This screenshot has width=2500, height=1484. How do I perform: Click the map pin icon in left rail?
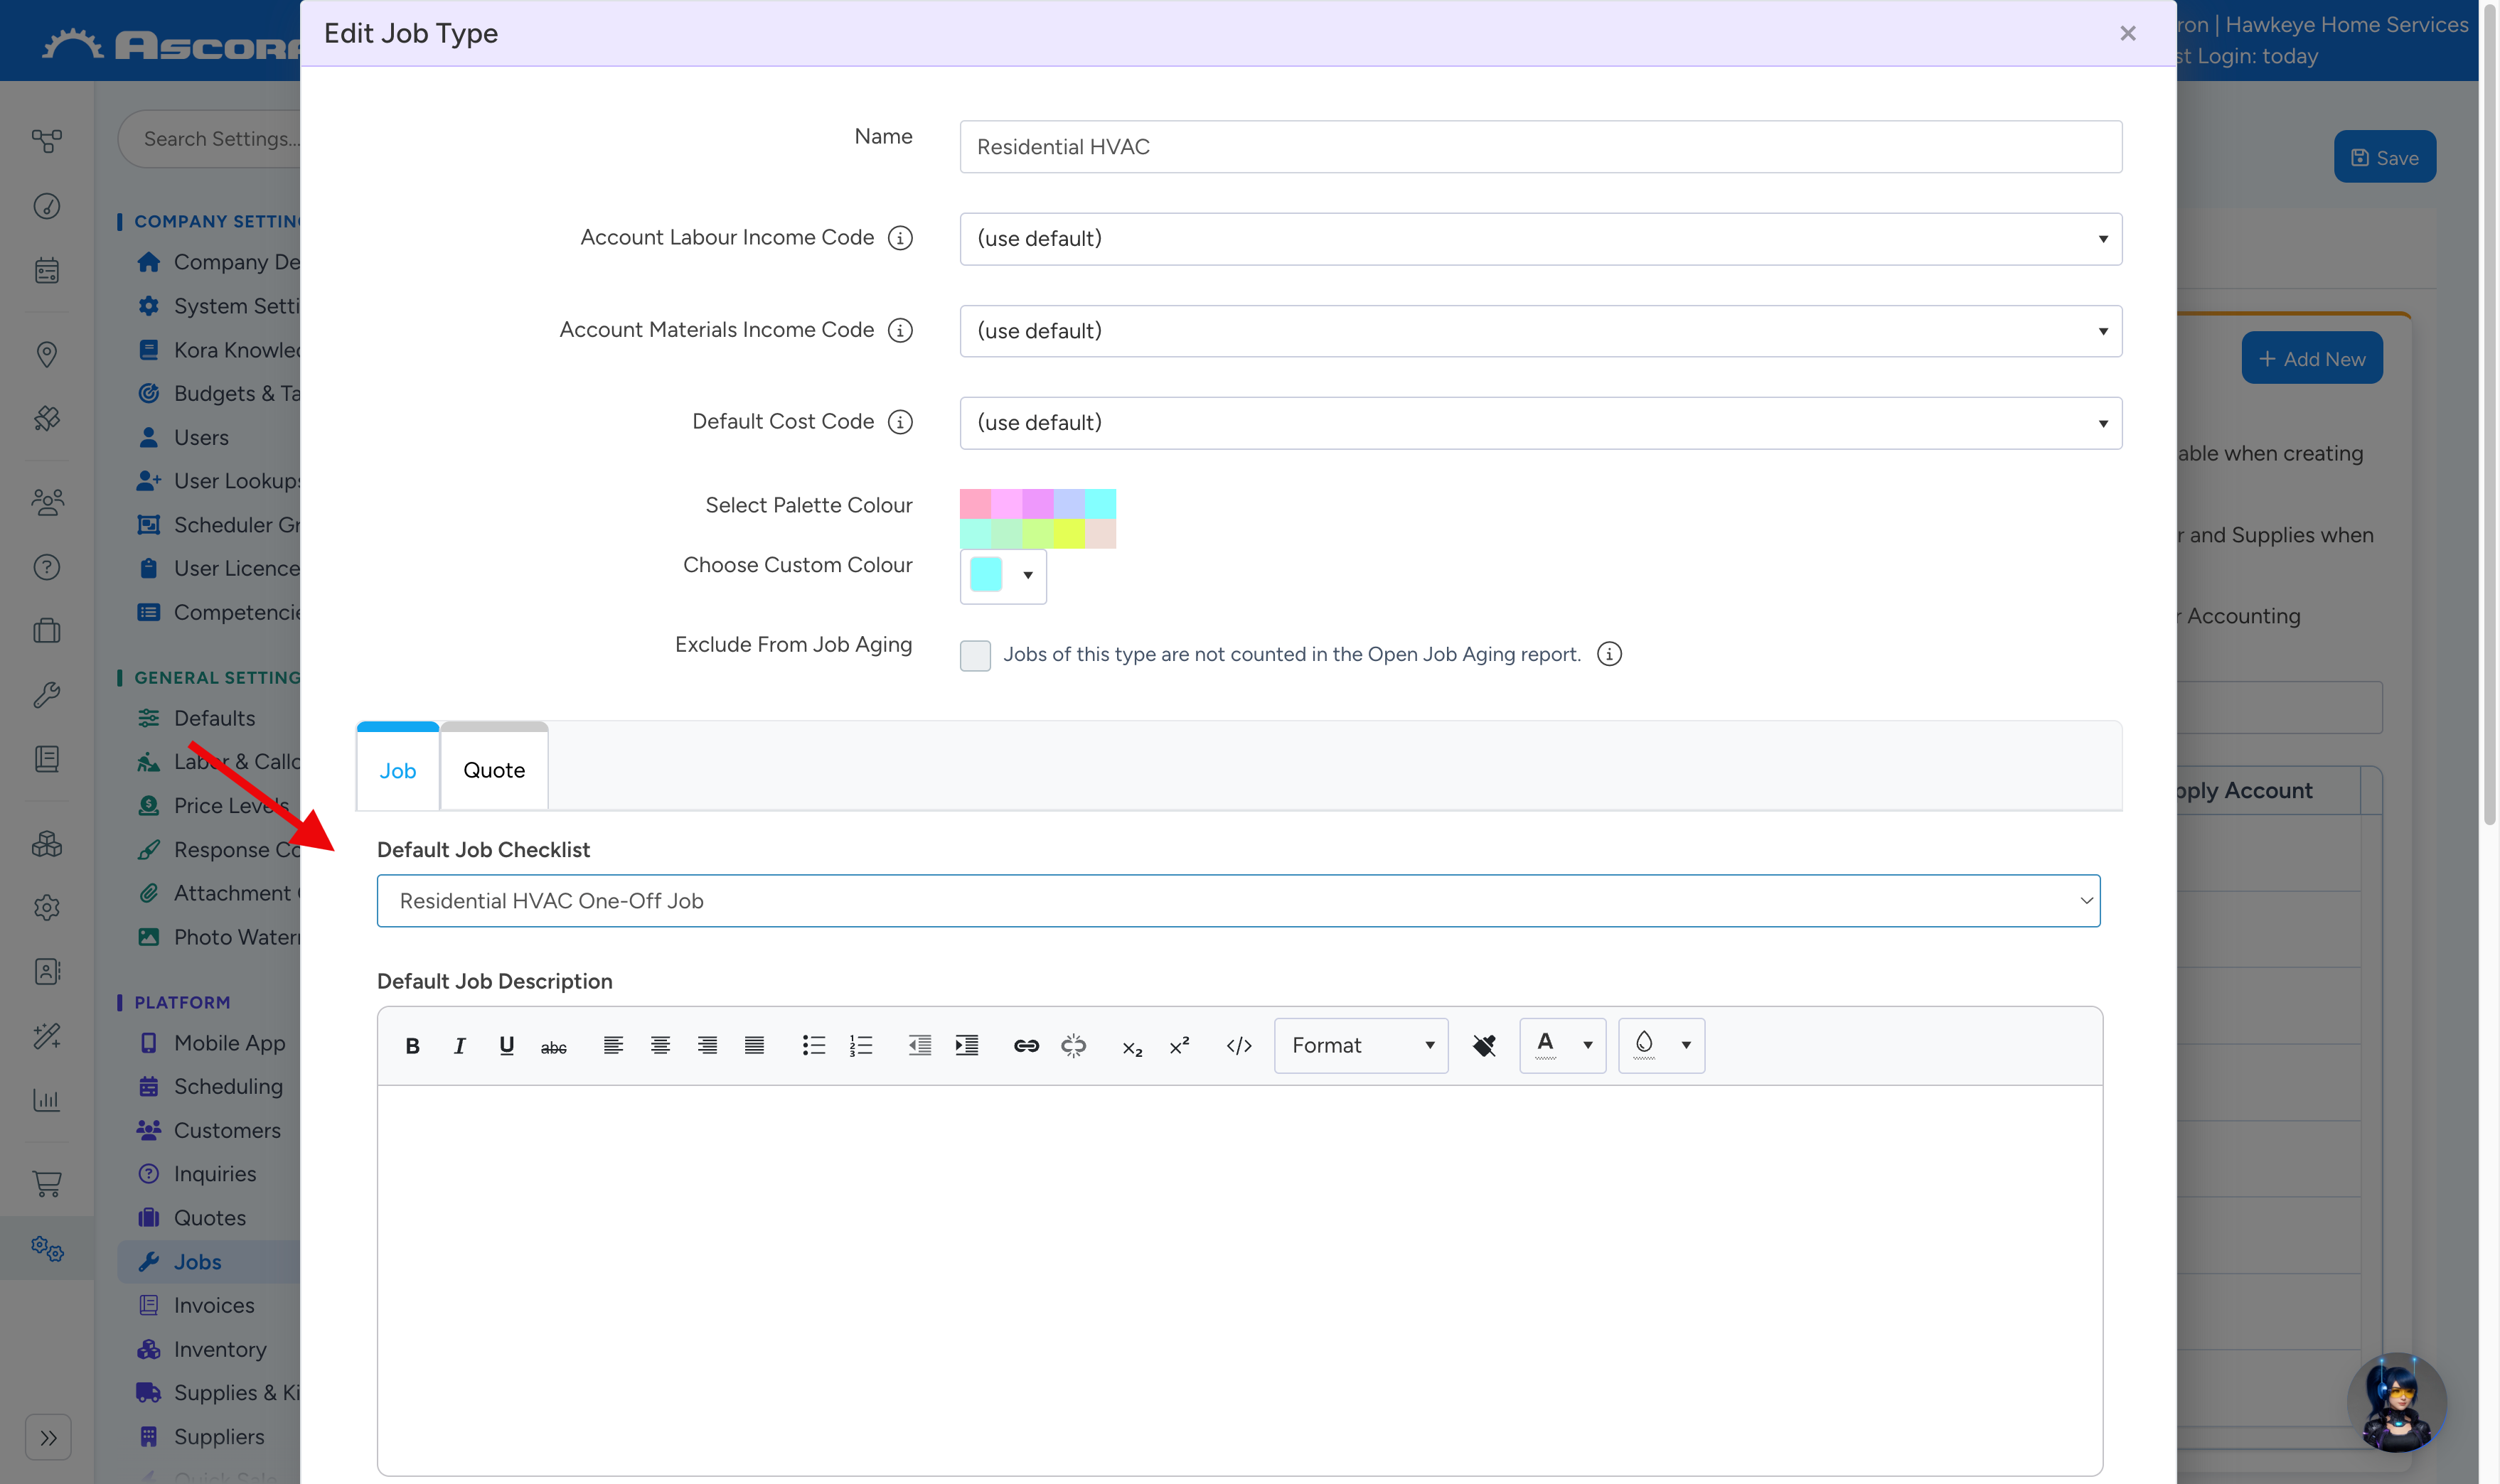point(47,354)
